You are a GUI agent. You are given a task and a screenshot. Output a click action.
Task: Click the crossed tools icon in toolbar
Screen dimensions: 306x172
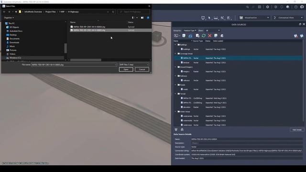(x=222, y=18)
